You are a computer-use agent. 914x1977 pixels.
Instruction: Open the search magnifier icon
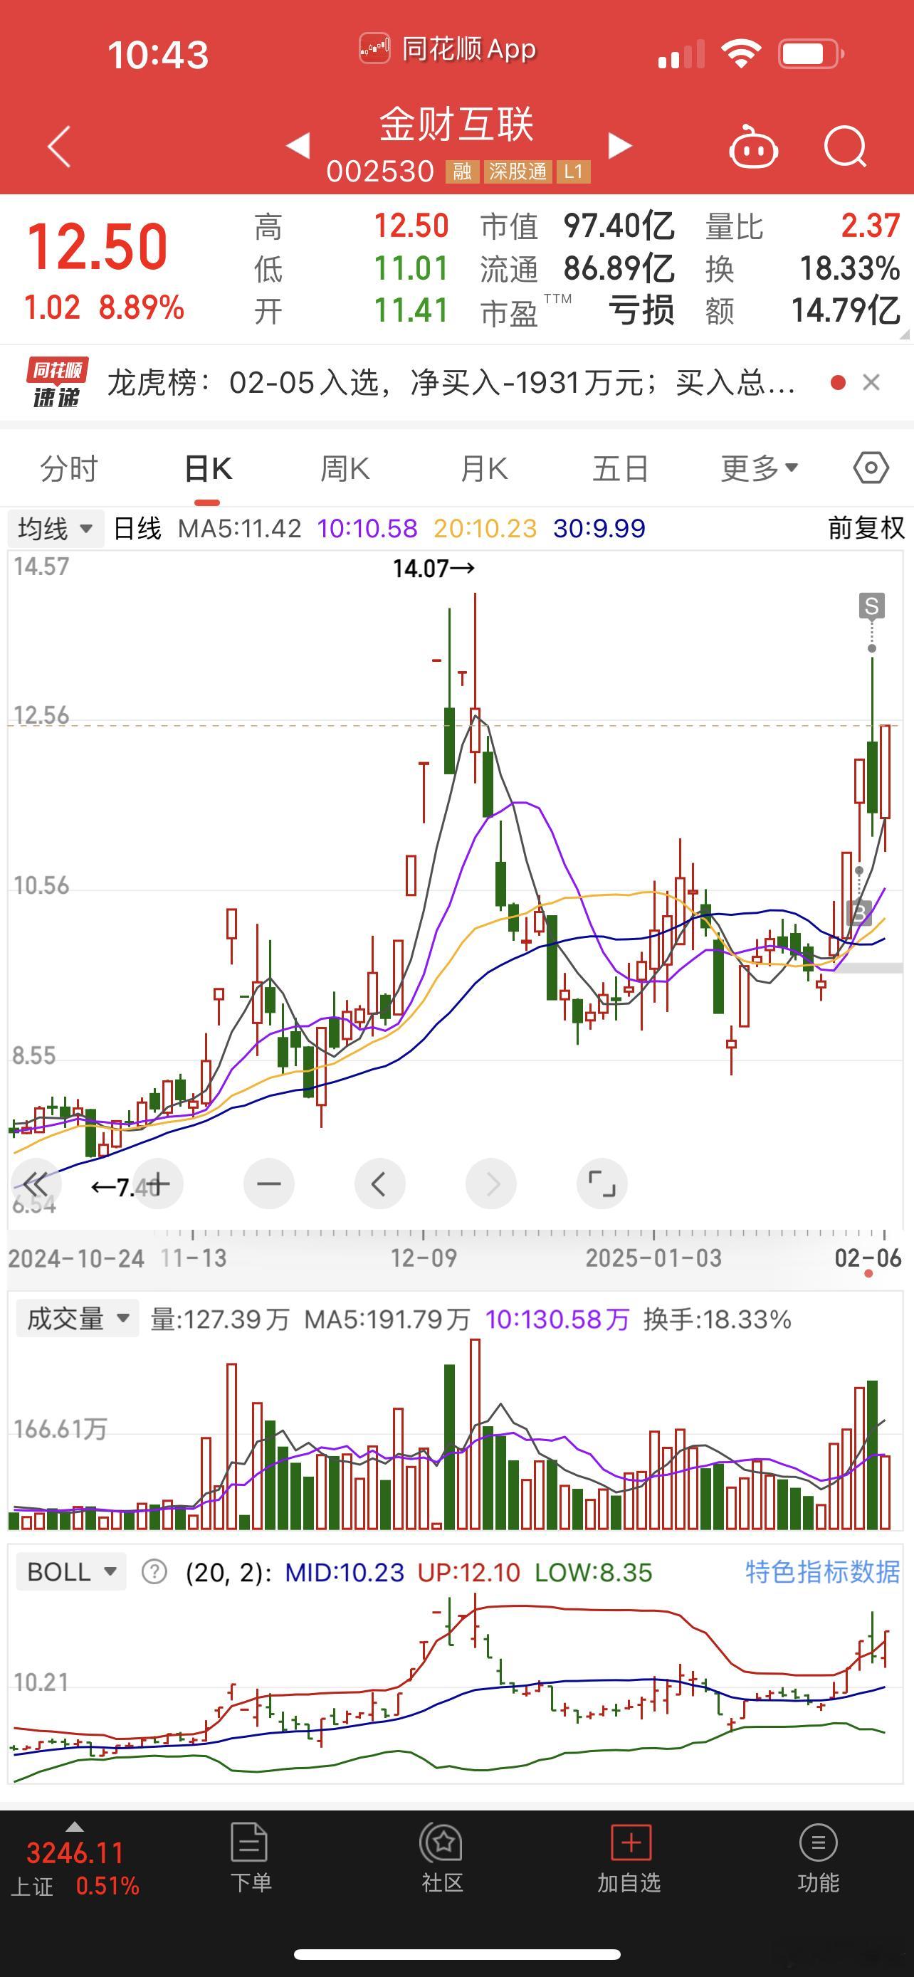point(846,146)
